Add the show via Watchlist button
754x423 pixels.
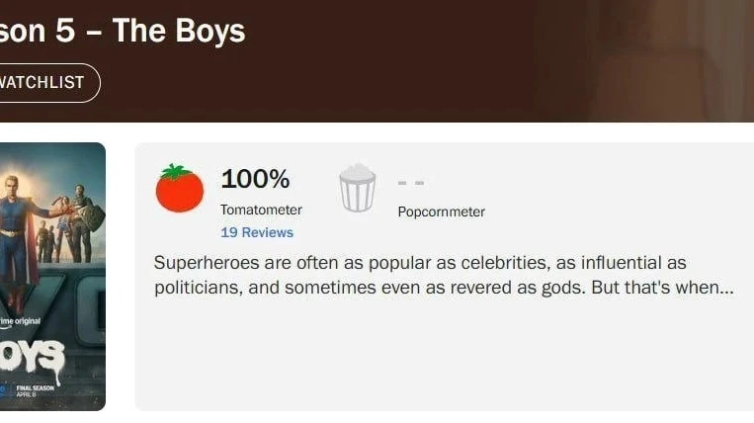click(45, 83)
